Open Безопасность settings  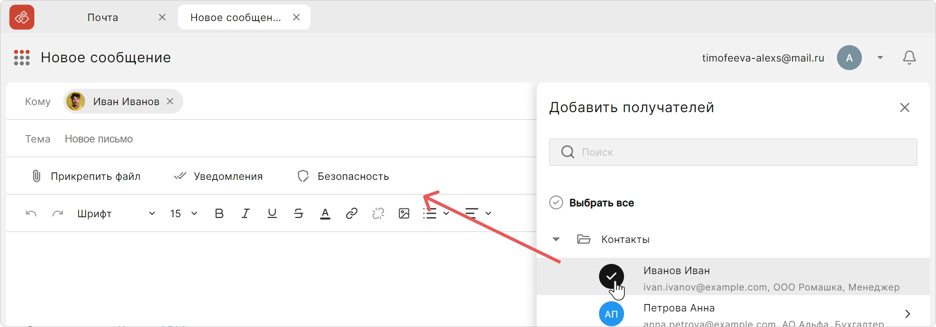(353, 176)
